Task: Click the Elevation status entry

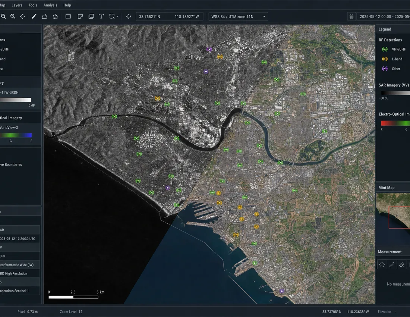Action: tap(387, 312)
